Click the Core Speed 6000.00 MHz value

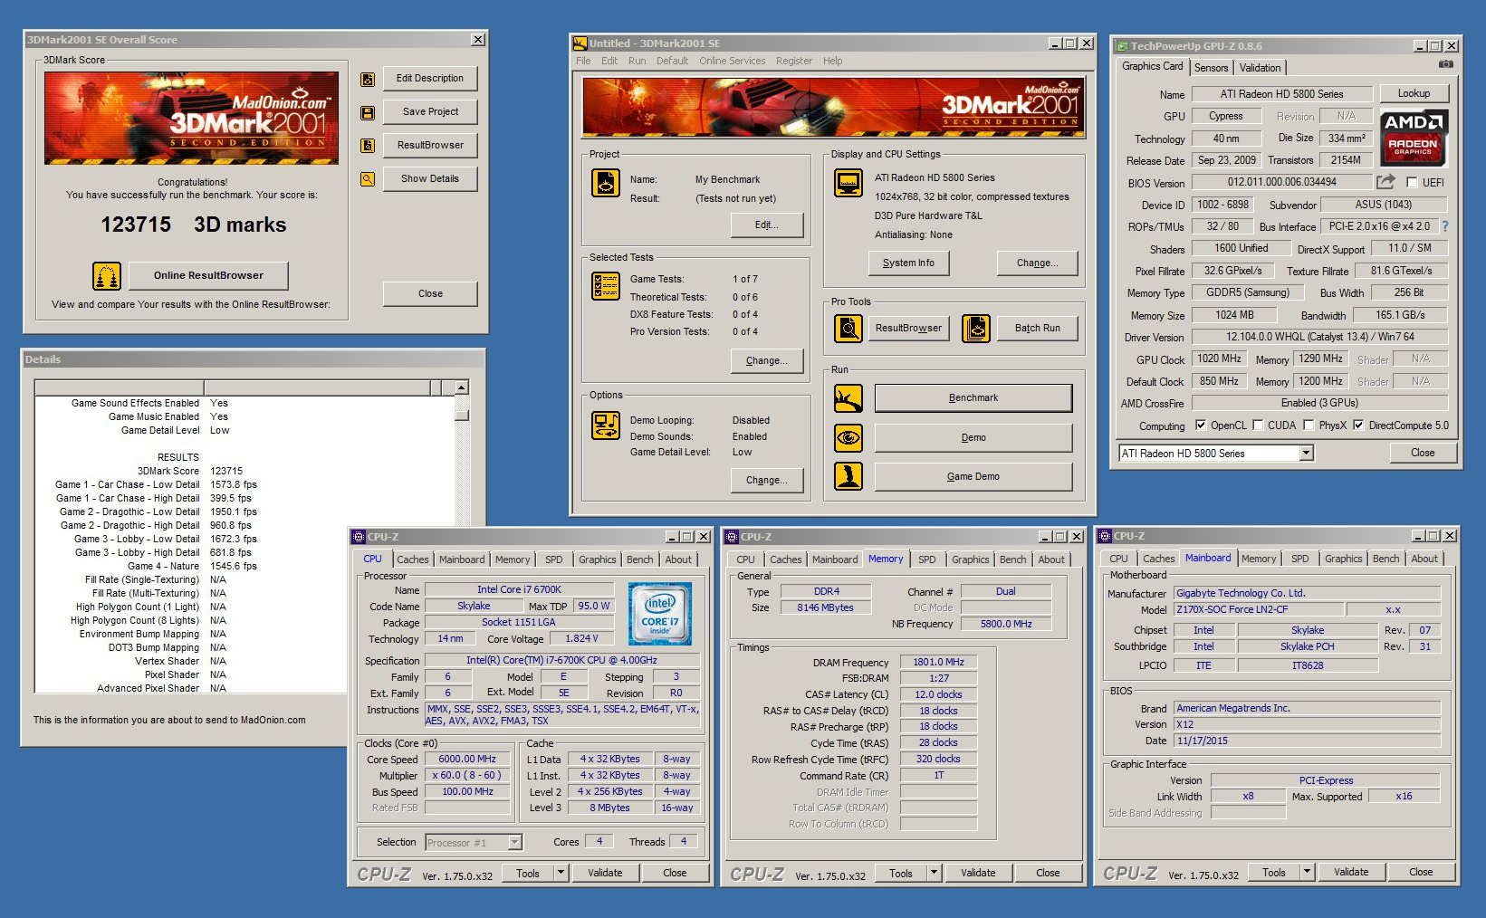point(467,760)
